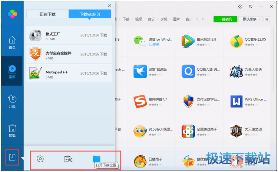
Task: Close the download panel with X
Action: (x=110, y=5)
